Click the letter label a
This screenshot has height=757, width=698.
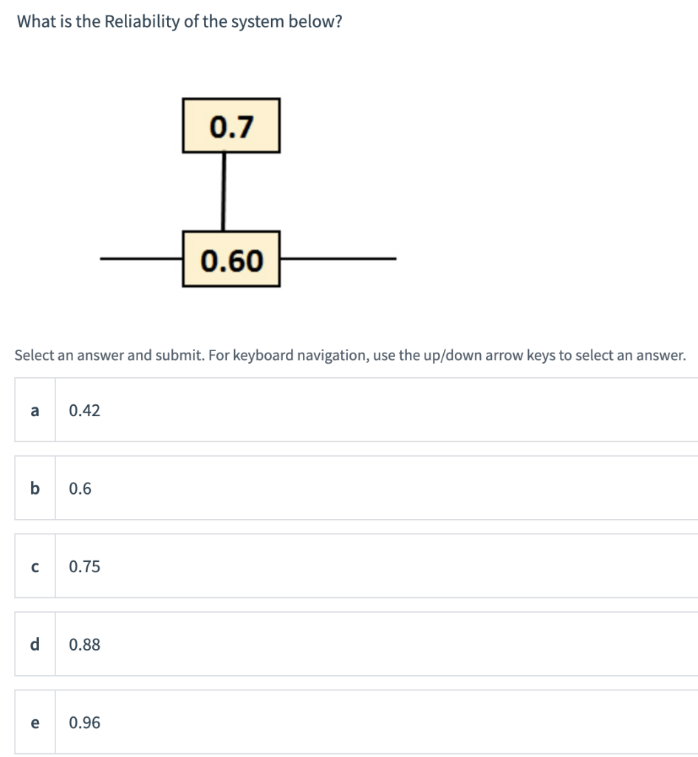(x=33, y=411)
